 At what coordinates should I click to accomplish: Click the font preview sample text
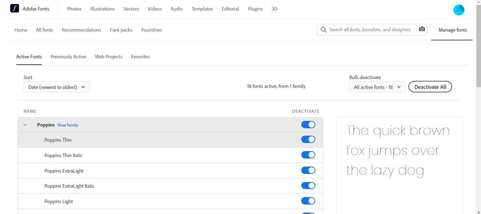(x=398, y=150)
